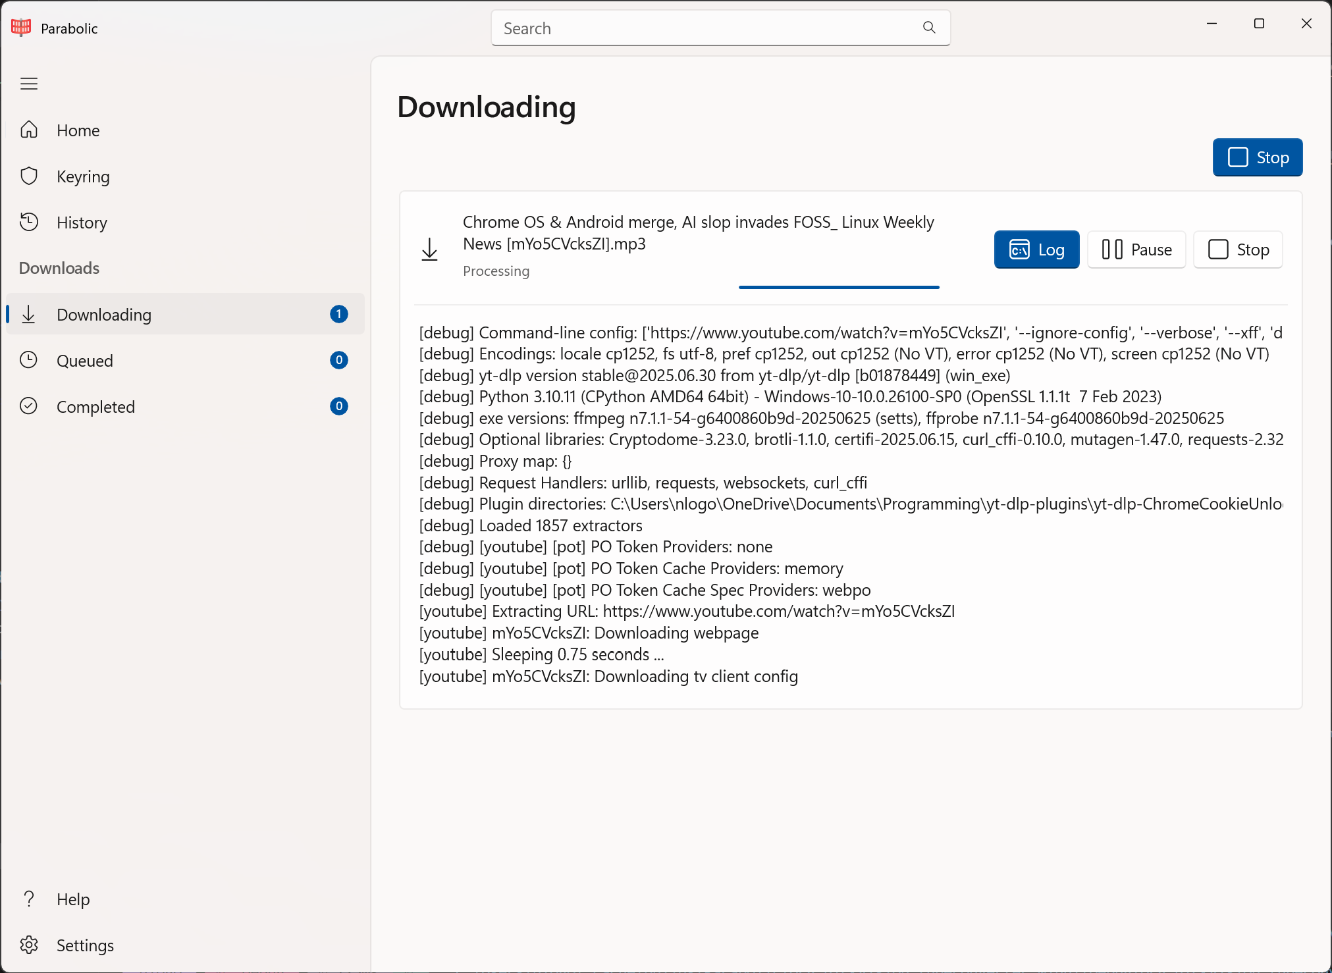Image resolution: width=1332 pixels, height=973 pixels.
Task: Toggle the hamburger navigation menu
Action: click(29, 84)
